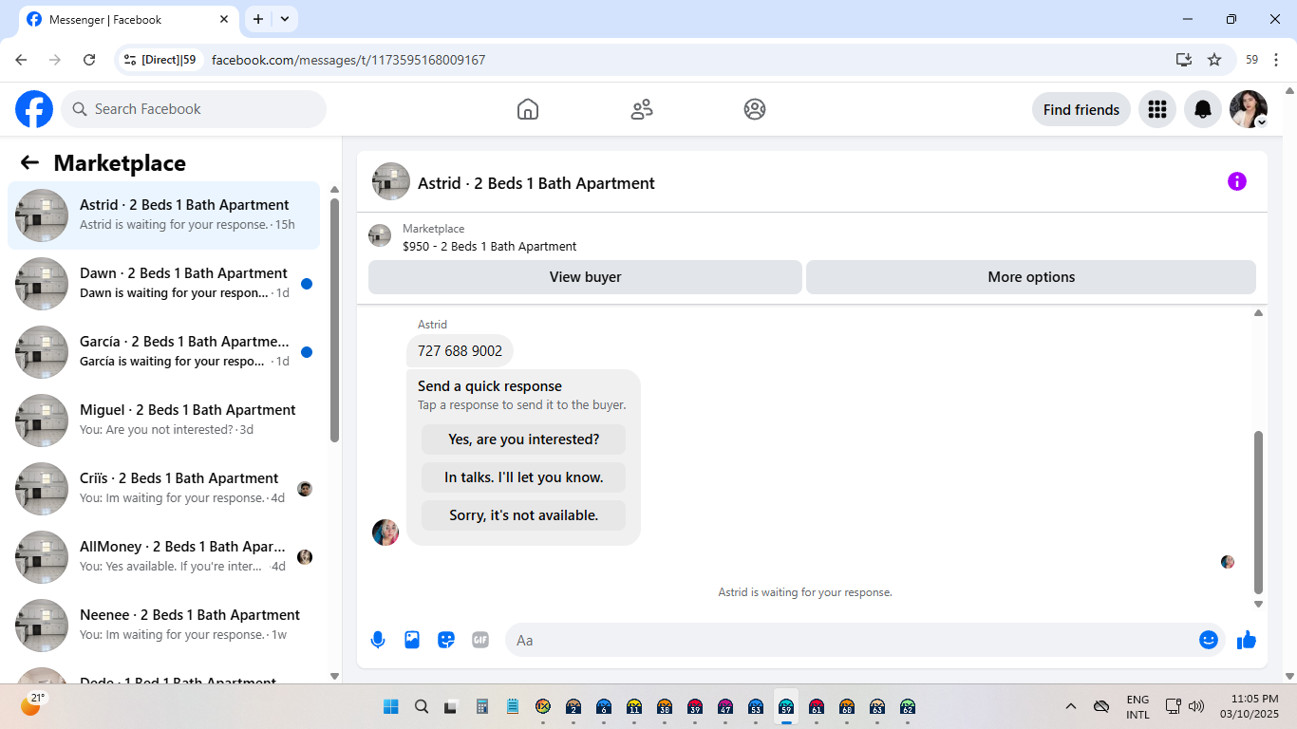Open the Groups icon in top navigation
The image size is (1297, 729).
[755, 109]
